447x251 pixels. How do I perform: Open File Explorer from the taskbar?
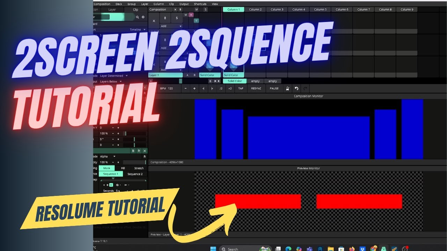pos(330,249)
